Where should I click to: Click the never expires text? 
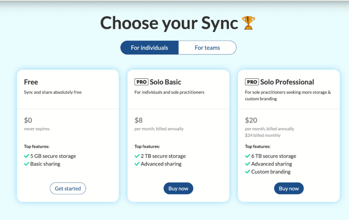37,129
